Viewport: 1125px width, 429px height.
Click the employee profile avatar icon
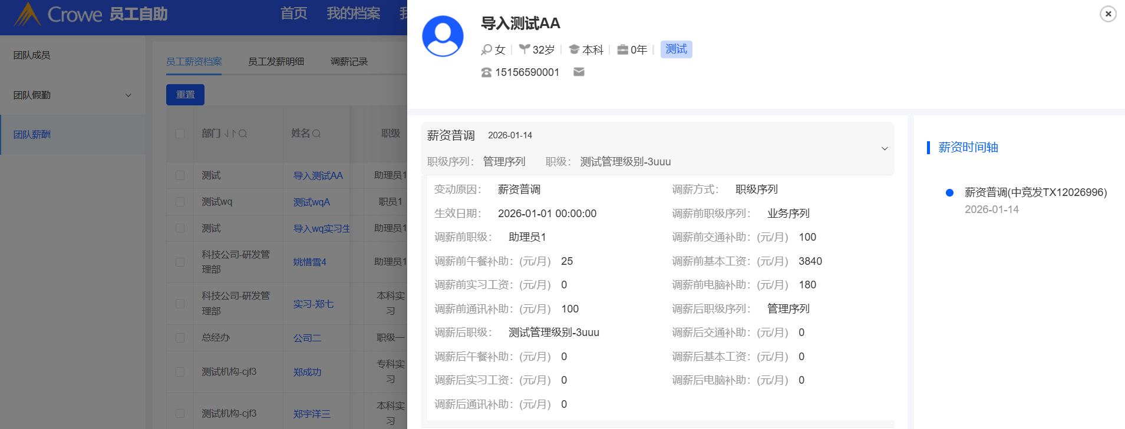(x=443, y=36)
